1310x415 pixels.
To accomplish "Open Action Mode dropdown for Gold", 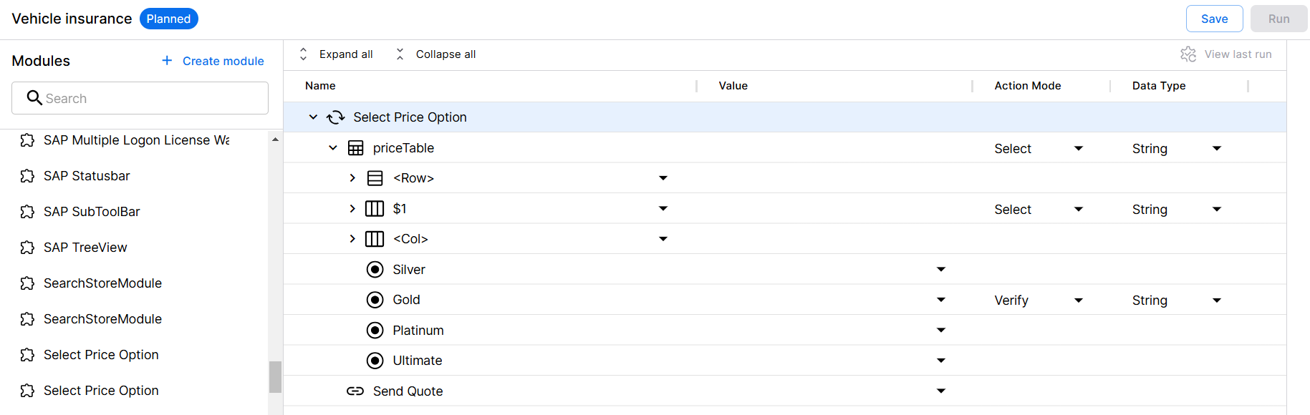I will tap(1078, 301).
